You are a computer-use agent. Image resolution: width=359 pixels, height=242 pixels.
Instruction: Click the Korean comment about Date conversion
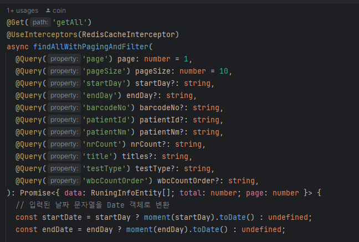coord(93,205)
